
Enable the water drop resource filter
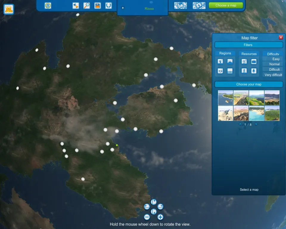(254, 71)
